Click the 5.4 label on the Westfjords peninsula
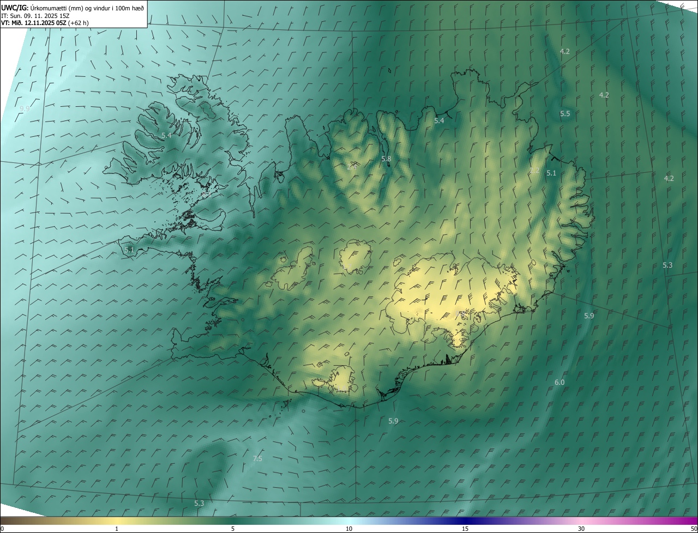698x533 pixels. 167,135
